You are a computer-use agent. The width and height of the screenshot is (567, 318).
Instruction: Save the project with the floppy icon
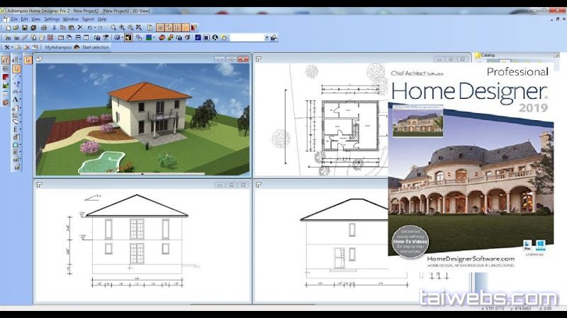tap(25, 28)
